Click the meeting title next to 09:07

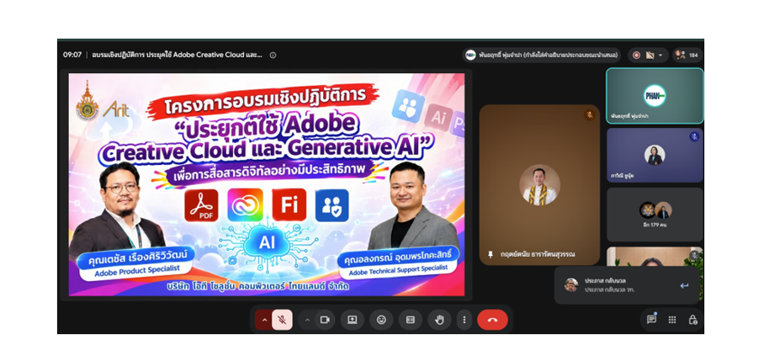177,56
